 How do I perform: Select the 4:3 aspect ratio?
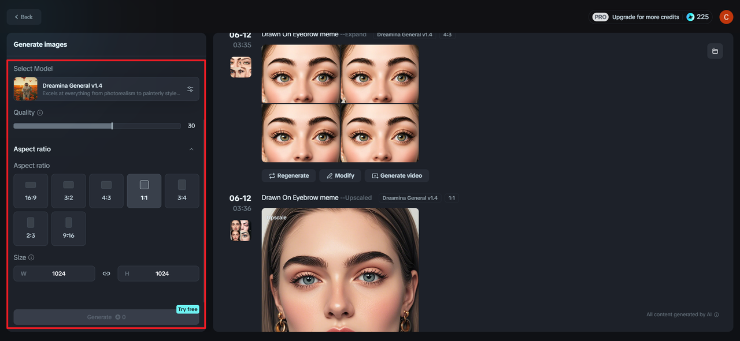[x=106, y=191]
